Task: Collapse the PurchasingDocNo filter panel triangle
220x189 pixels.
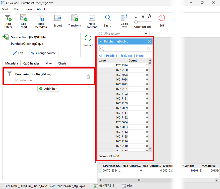Action: (101, 41)
